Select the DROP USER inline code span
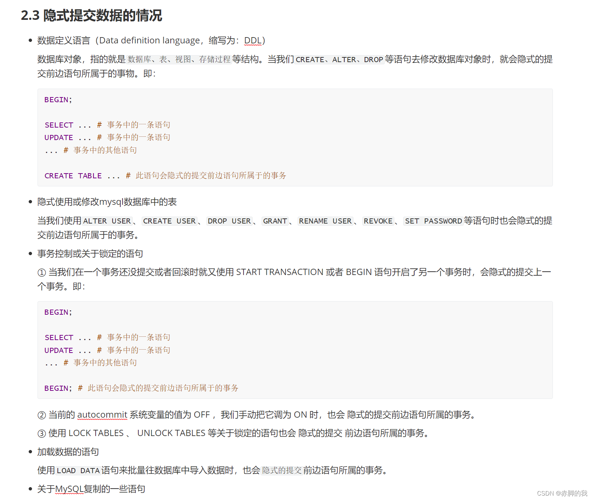Viewport: 593px width, 500px height. click(x=229, y=221)
